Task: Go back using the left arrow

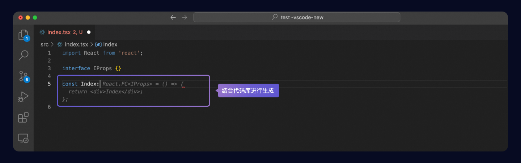Action: click(x=173, y=17)
